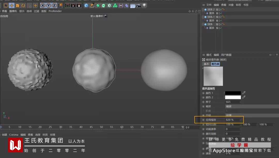This screenshot has height=158, width=279.
Task: Add a Cube primitive object
Action: (x=86, y=5)
